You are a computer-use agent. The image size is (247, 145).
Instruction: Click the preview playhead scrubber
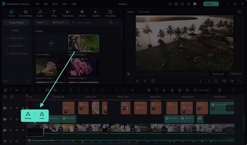128,74
